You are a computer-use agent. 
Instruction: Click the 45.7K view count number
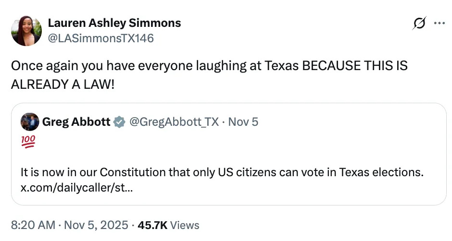pyautogui.click(x=152, y=225)
